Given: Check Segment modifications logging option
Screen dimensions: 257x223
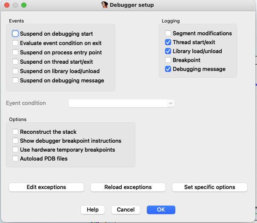Looking at the screenshot, I should click(x=168, y=33).
